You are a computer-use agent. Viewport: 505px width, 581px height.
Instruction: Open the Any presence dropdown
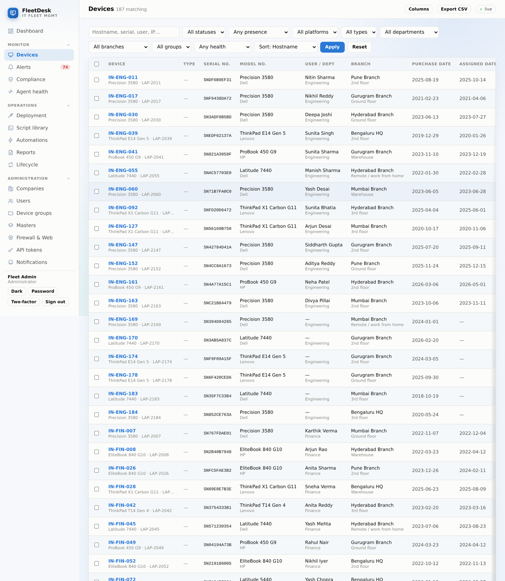point(259,32)
